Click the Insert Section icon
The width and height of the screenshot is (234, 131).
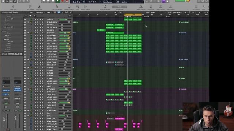(161, 7)
